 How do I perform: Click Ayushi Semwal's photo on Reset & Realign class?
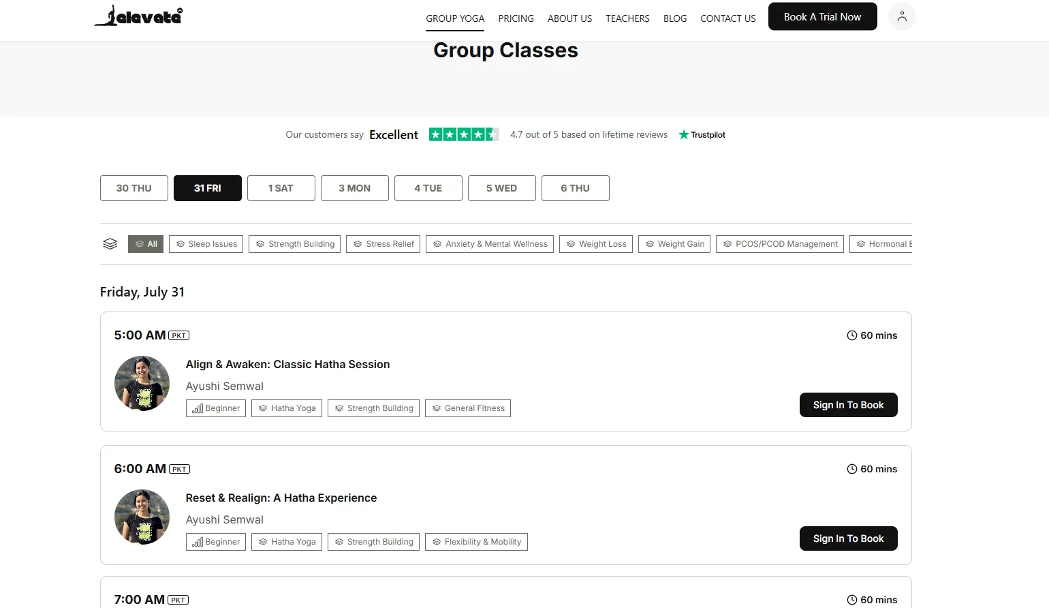(142, 517)
